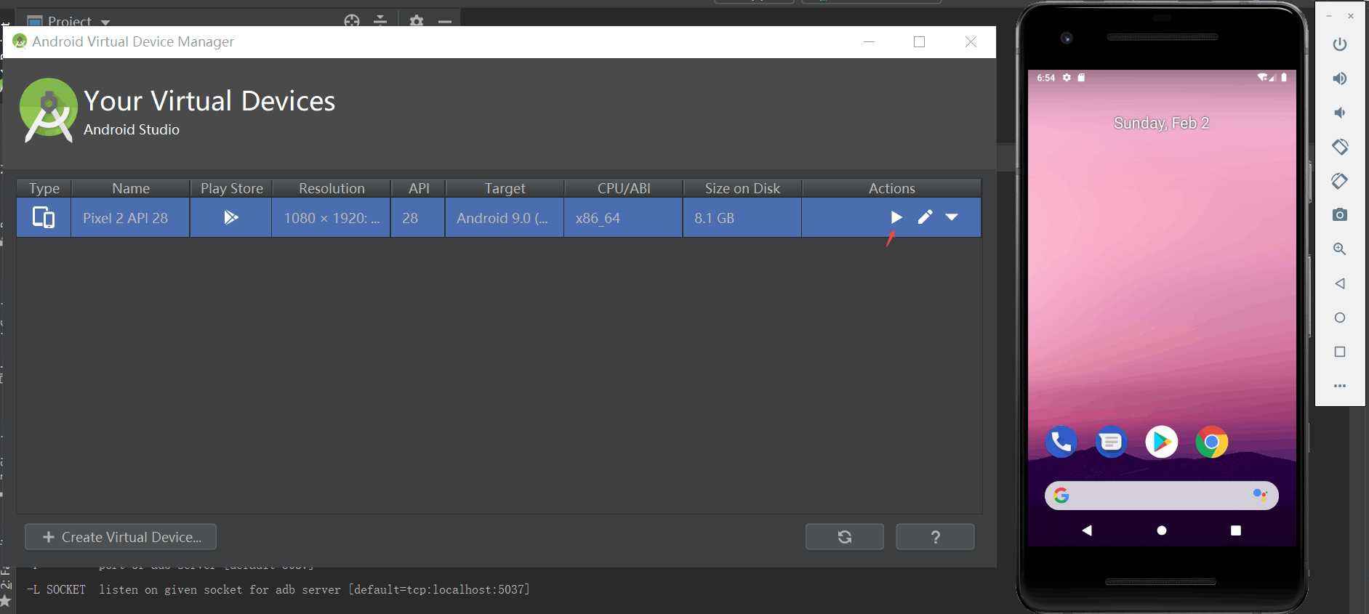Image resolution: width=1369 pixels, height=614 pixels.
Task: Select the device type icon in the row
Action: tap(44, 217)
